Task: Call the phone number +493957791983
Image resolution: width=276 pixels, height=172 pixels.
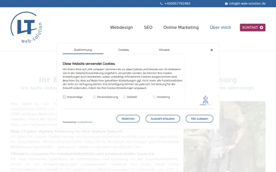Action: pos(177,4)
